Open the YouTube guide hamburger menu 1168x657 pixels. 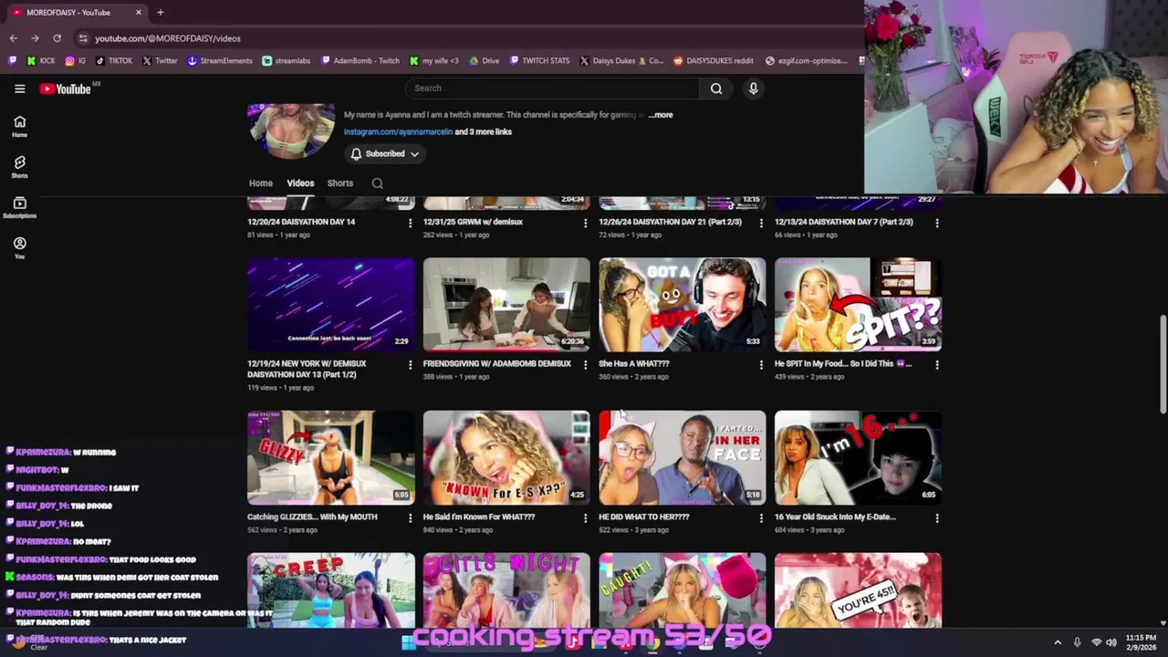coord(19,89)
